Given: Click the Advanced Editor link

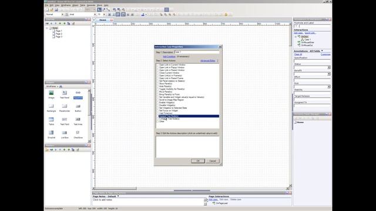Looking at the screenshot, I should tap(207, 61).
